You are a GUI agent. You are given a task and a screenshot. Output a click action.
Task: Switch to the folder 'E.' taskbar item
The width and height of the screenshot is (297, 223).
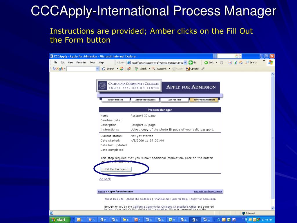point(126,220)
